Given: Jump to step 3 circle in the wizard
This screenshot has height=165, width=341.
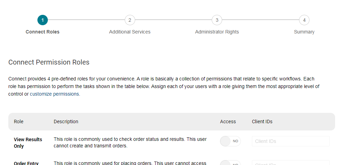Looking at the screenshot, I should tap(217, 20).
